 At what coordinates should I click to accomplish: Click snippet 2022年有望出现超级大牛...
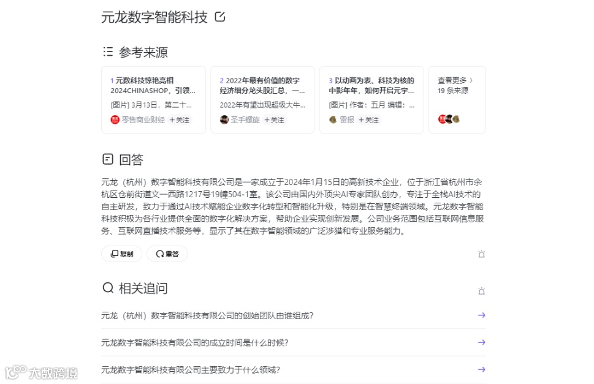tap(262, 105)
